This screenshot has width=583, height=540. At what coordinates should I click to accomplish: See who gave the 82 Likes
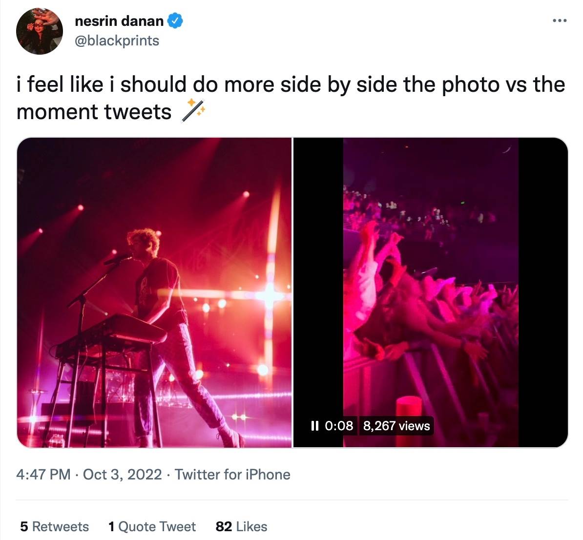pos(241,526)
